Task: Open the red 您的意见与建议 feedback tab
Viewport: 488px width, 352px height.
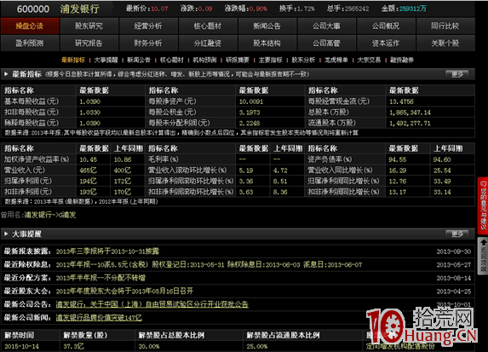Action: (483, 205)
